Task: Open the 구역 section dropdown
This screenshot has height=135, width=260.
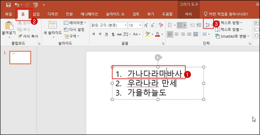Action: [x=71, y=36]
